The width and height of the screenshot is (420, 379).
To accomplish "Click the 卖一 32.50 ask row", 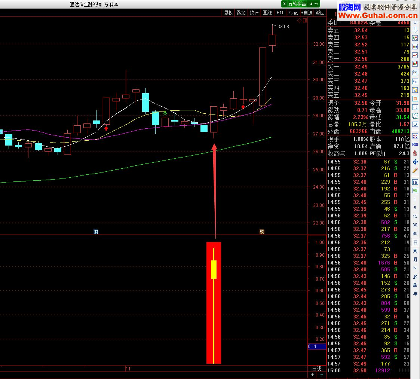I will [x=368, y=59].
